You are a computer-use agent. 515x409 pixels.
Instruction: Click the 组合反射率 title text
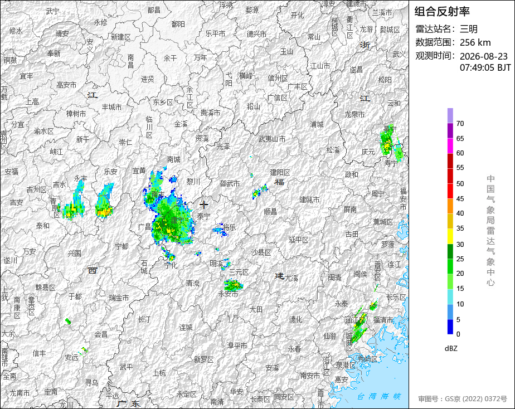(x=442, y=12)
